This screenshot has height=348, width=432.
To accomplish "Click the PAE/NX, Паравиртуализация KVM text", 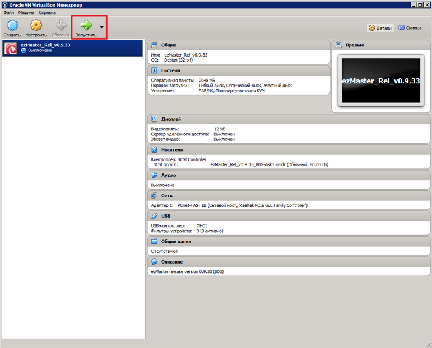I will pos(231,91).
